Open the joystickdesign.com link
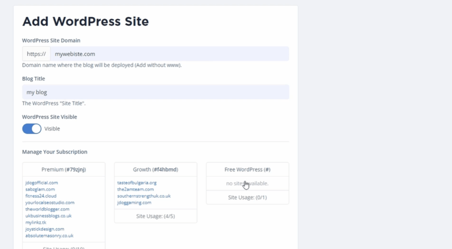This screenshot has height=249, width=452. click(x=45, y=229)
